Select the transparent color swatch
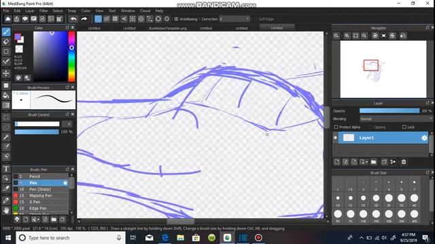Screen dimensions: 435x244 tap(19, 49)
